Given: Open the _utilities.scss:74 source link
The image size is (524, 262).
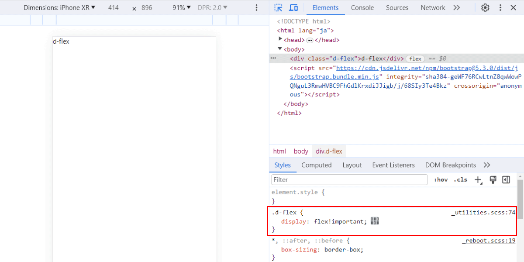Looking at the screenshot, I should tap(483, 213).
